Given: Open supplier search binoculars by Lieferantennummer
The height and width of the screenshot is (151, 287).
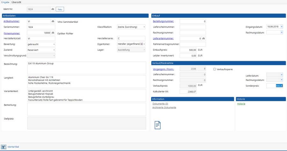Looking at the screenshot, I should [x=203, y=38].
